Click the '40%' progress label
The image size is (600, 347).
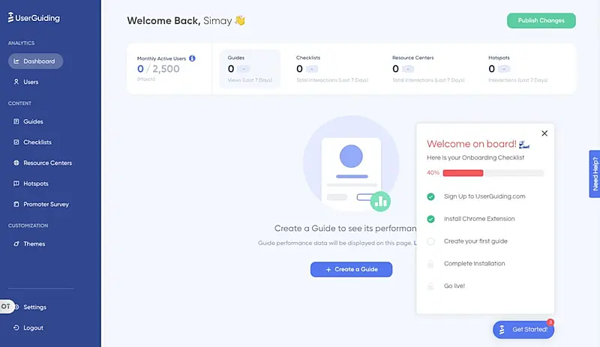tap(433, 173)
